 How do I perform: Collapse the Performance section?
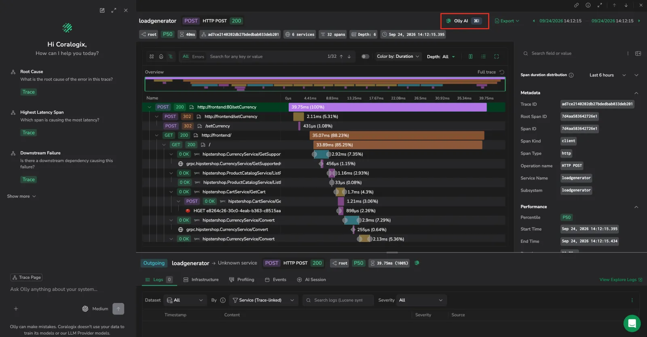(x=636, y=207)
